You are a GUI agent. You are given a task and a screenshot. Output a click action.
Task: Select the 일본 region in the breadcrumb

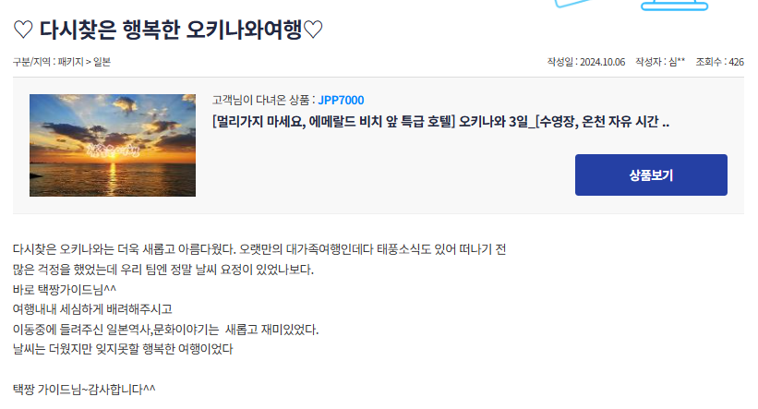[x=102, y=62]
